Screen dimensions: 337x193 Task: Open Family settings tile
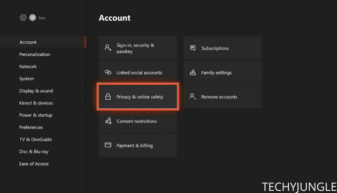point(223,72)
